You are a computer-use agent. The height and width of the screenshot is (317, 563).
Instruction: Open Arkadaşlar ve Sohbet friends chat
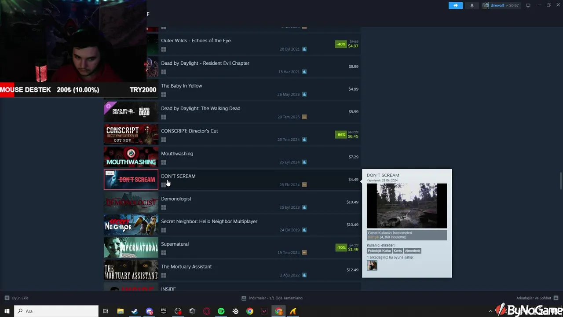[537, 298]
